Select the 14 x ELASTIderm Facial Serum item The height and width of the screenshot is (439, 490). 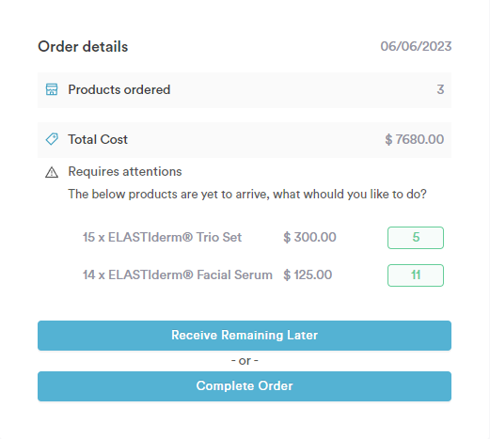click(178, 274)
